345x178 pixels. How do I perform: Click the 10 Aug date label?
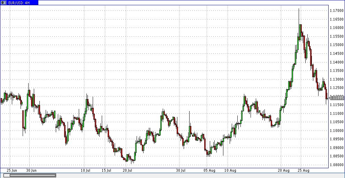[230, 171]
